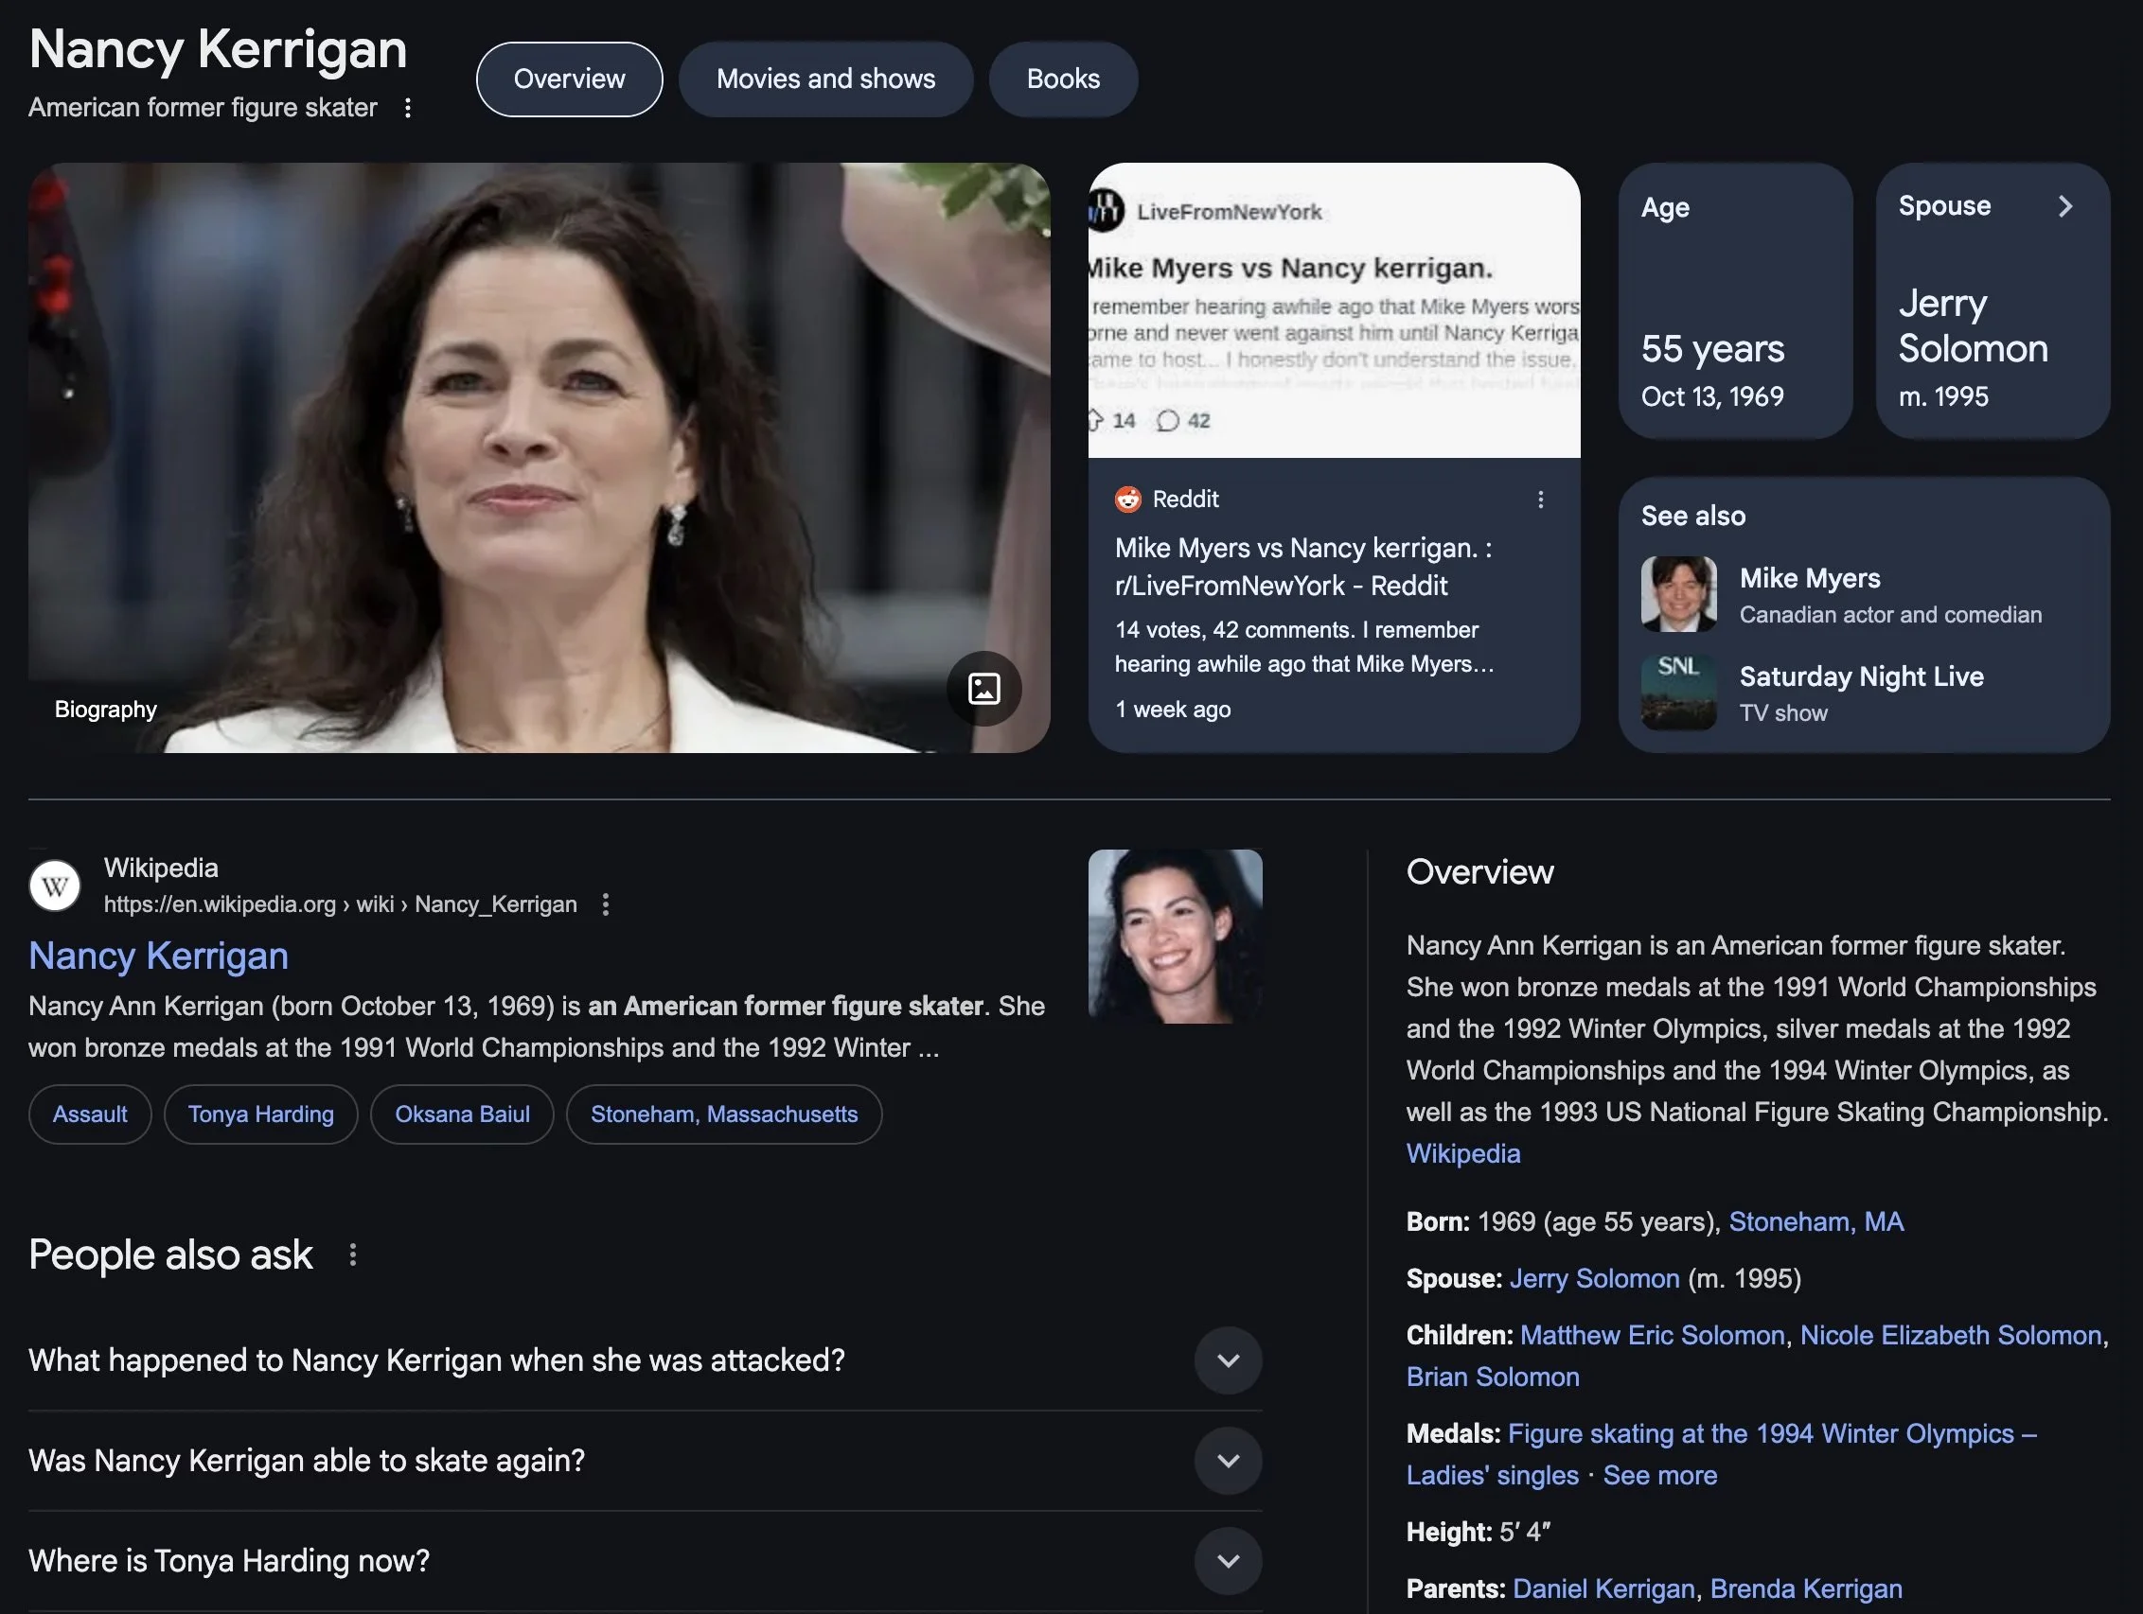This screenshot has width=2143, height=1614.
Task: Click the Saturday Night Live SNL thumbnail
Action: [x=1678, y=693]
